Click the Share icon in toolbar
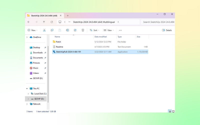 [x=75, y=30]
